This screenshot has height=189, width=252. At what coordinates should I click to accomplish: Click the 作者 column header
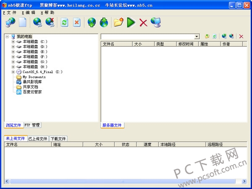(231, 44)
